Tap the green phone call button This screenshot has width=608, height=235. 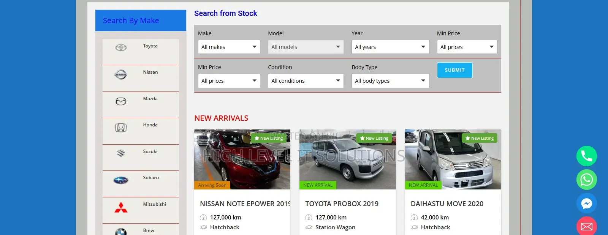(x=587, y=156)
